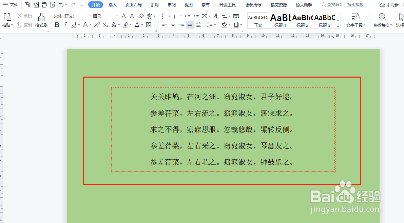Toggle center text alignment
Image resolution: width=404 pixels, height=223 pixels.
(x=173, y=25)
